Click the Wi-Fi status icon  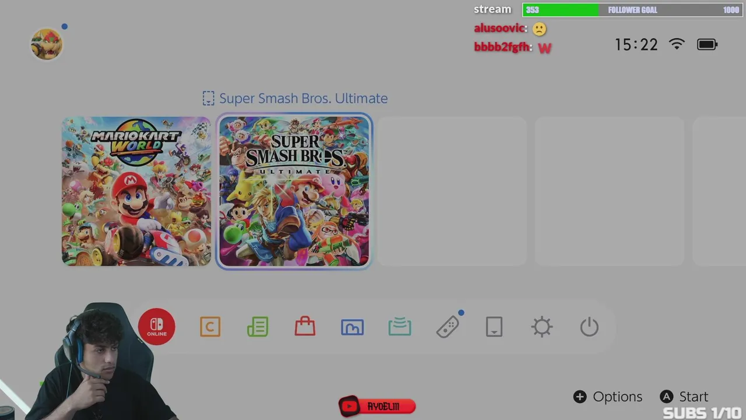(x=677, y=44)
